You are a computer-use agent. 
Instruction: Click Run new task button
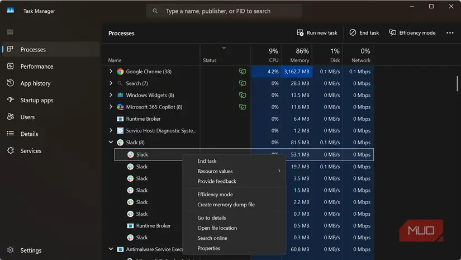pos(317,32)
